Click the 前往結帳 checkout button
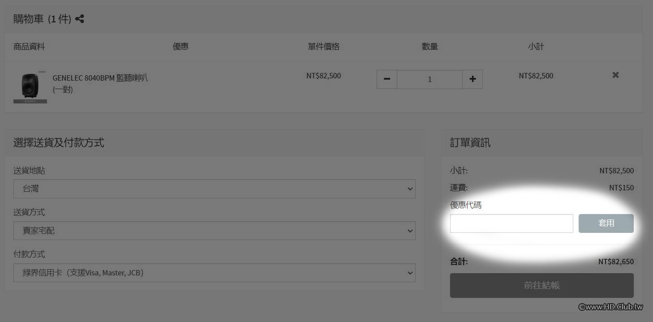This screenshot has width=653, height=322. (542, 285)
